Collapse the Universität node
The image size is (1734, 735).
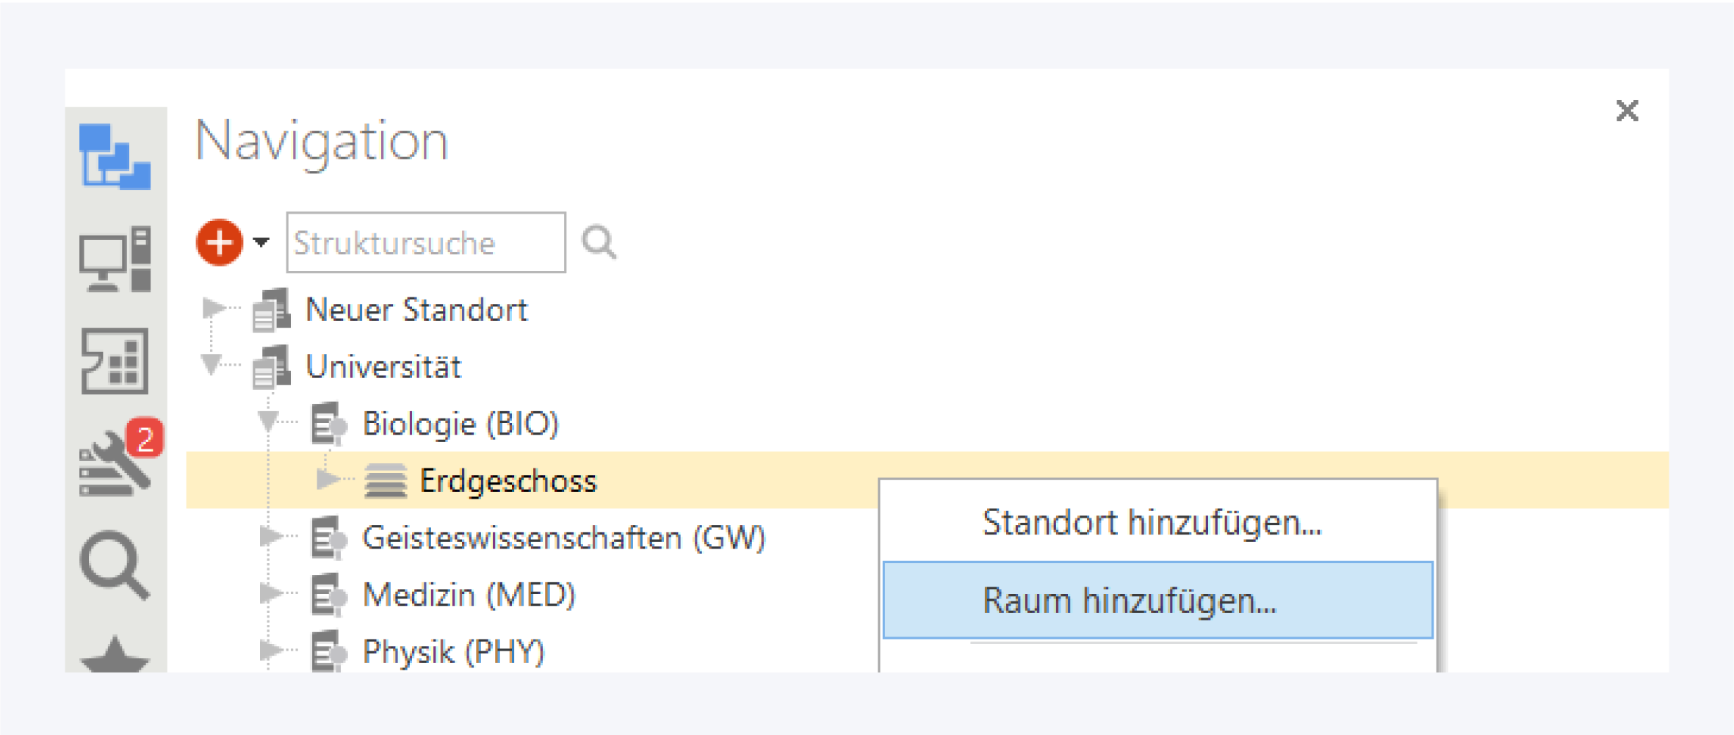click(x=212, y=364)
